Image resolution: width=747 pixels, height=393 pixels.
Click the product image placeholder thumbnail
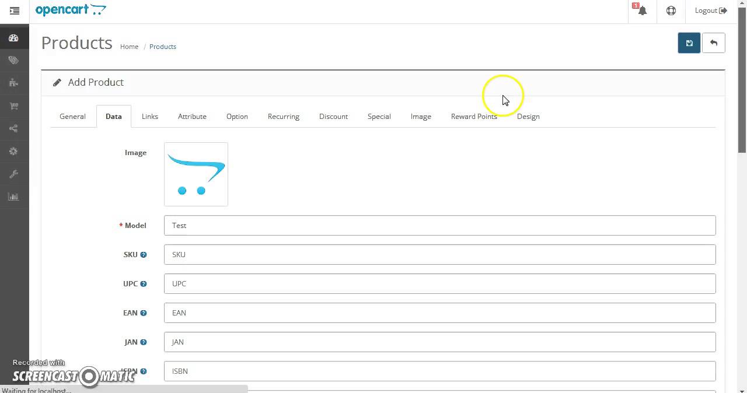pyautogui.click(x=196, y=174)
